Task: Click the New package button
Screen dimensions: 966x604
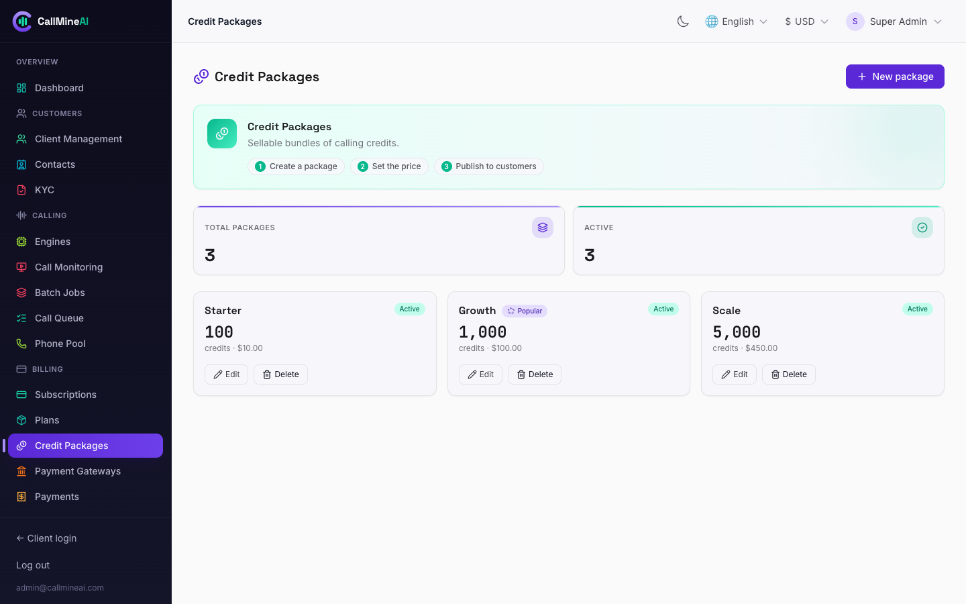Action: point(895,77)
